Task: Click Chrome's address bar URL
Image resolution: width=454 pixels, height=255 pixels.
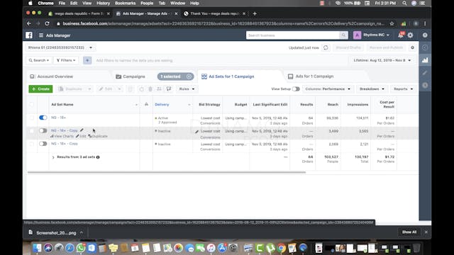Action: pos(223,23)
